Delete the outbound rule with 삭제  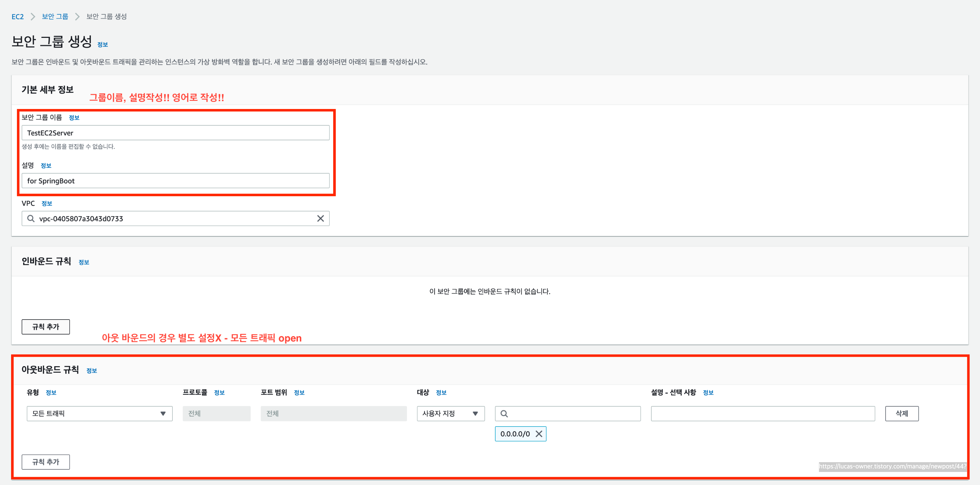click(901, 414)
